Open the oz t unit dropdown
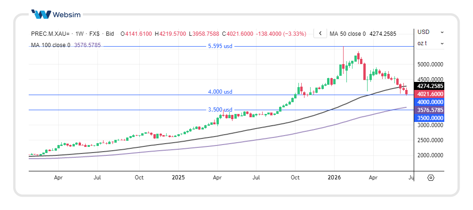This screenshot has width=473, height=210. 431,43
